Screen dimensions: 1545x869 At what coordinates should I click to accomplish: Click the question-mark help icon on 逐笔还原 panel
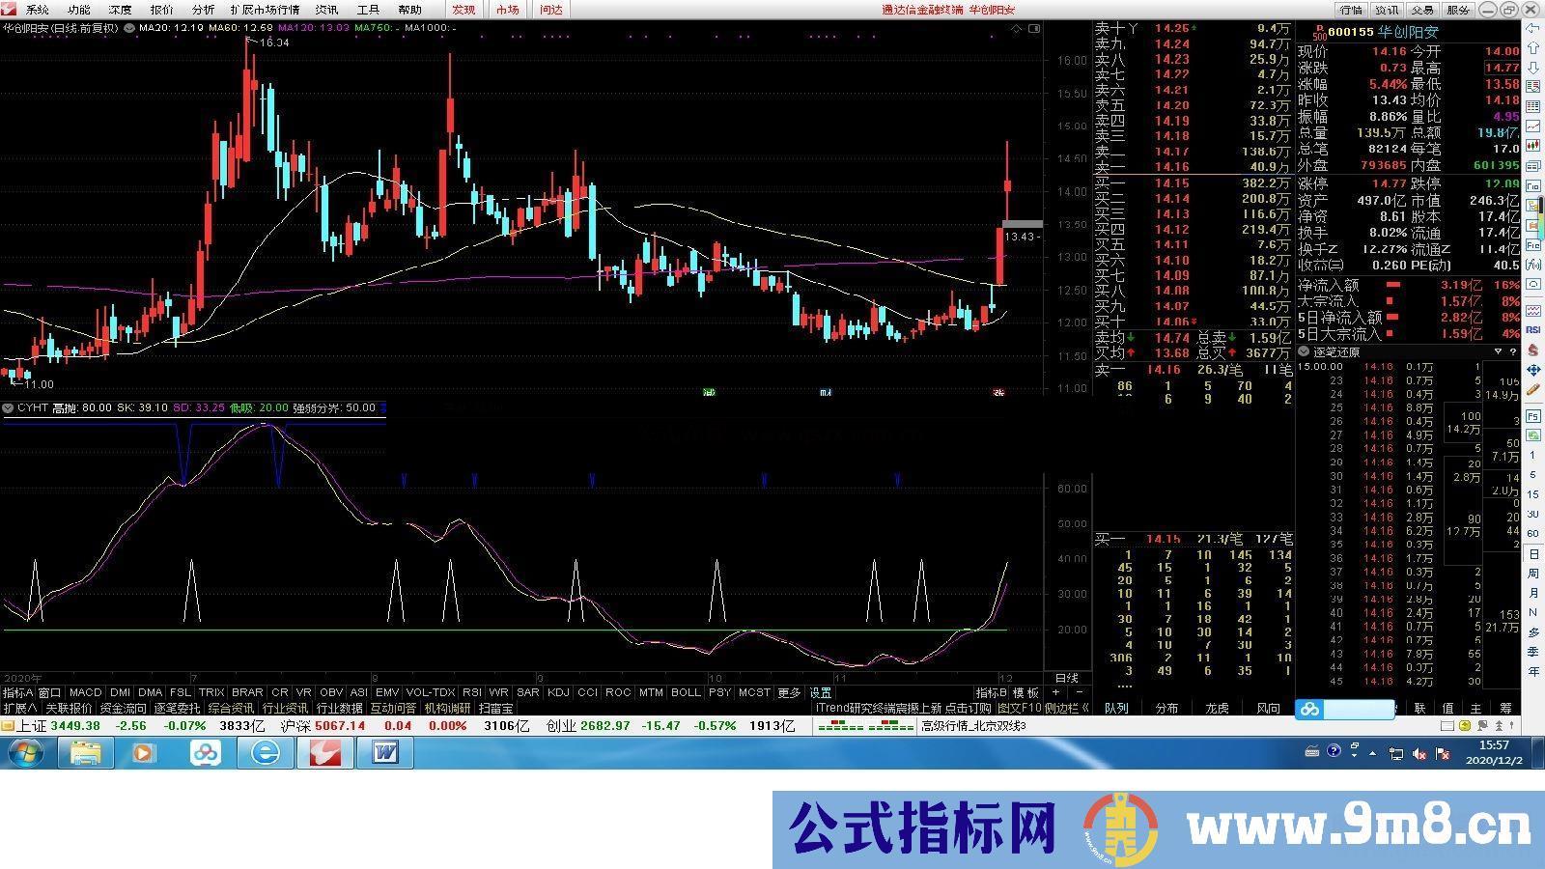(1513, 353)
